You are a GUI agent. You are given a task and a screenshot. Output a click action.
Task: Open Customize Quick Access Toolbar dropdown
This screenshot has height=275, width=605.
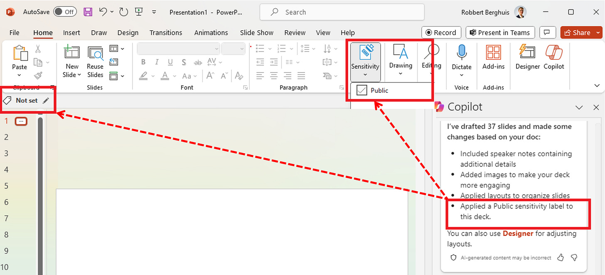155,12
